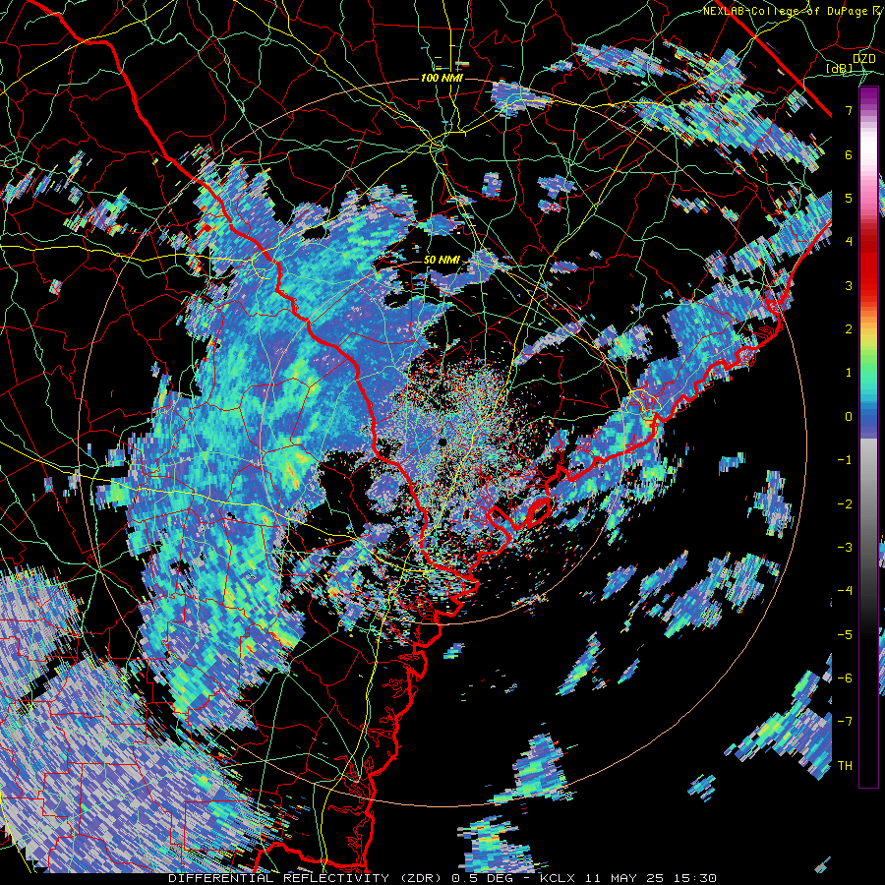Click the "7" value on the color scale
The height and width of the screenshot is (885, 885).
coord(849,110)
